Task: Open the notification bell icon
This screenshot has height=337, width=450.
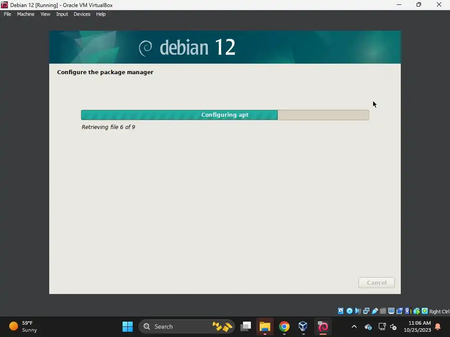Action: click(438, 326)
